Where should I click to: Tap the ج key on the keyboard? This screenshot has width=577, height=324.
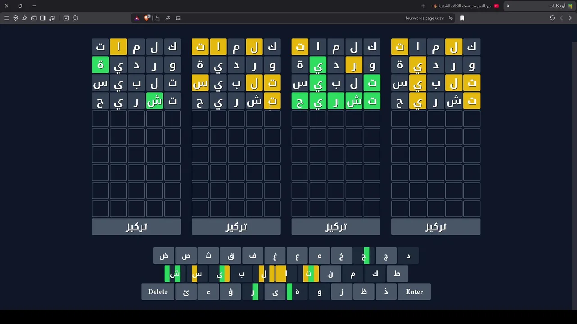pos(386,256)
